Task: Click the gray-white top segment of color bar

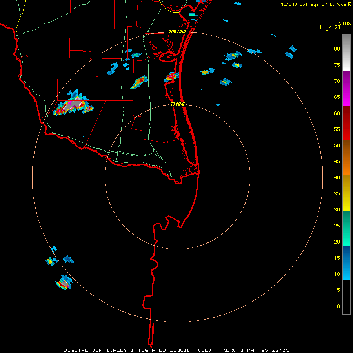Action: pos(346,53)
